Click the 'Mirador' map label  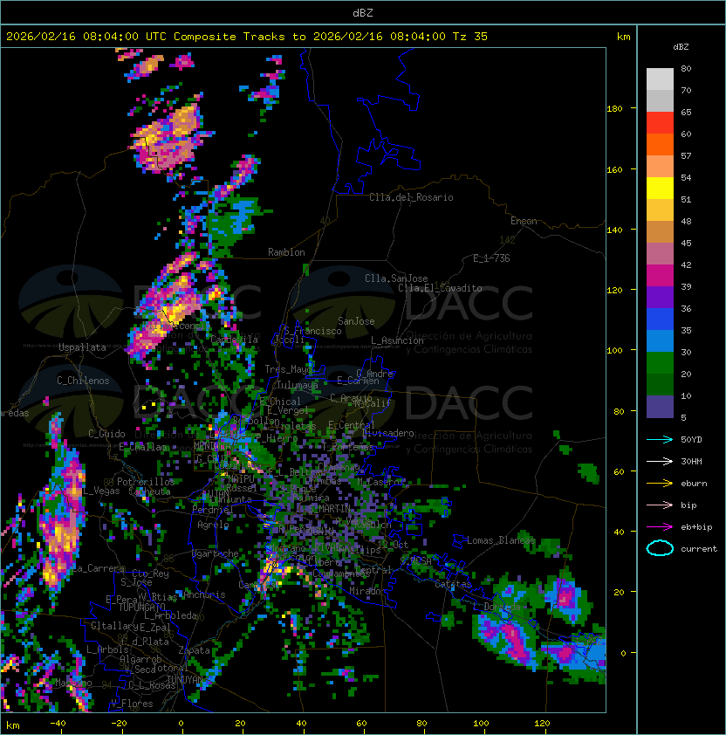coord(367,591)
